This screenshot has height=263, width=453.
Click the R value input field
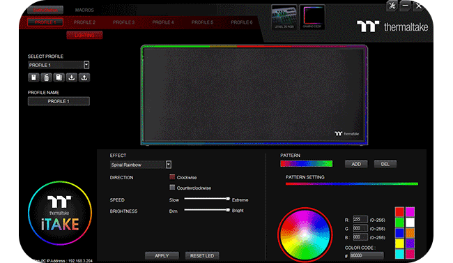360,220
